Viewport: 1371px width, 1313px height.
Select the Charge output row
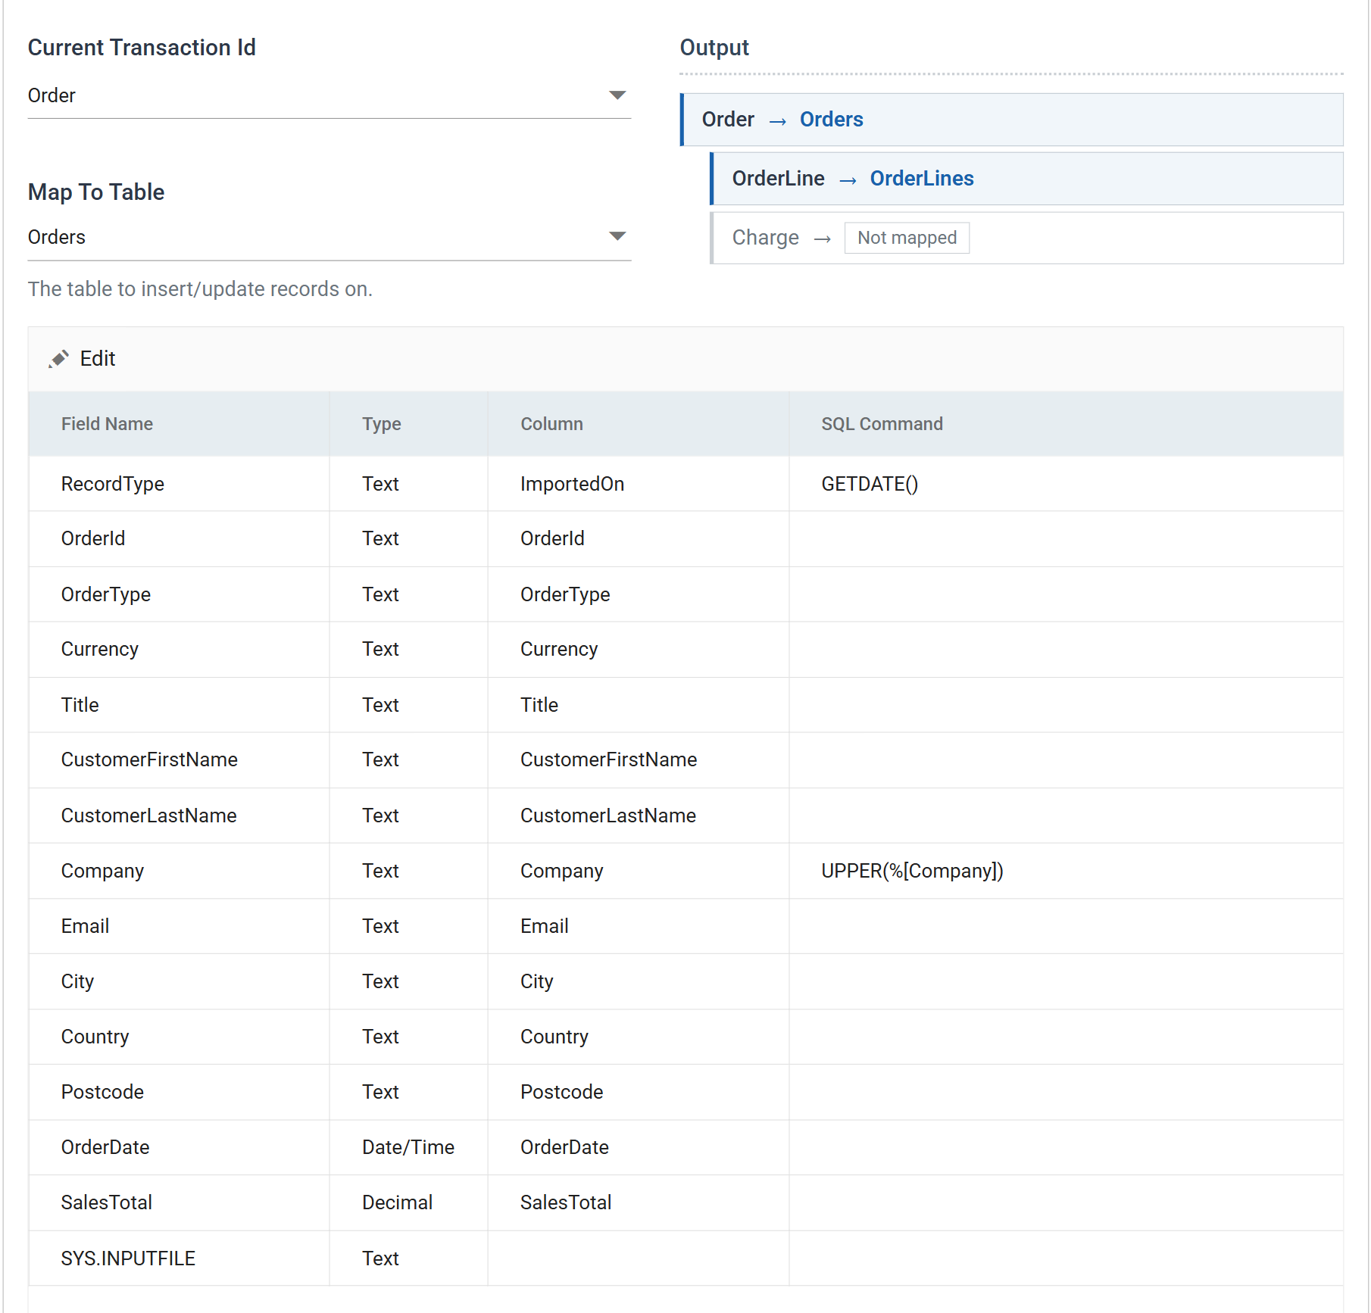pyautogui.click(x=1026, y=238)
